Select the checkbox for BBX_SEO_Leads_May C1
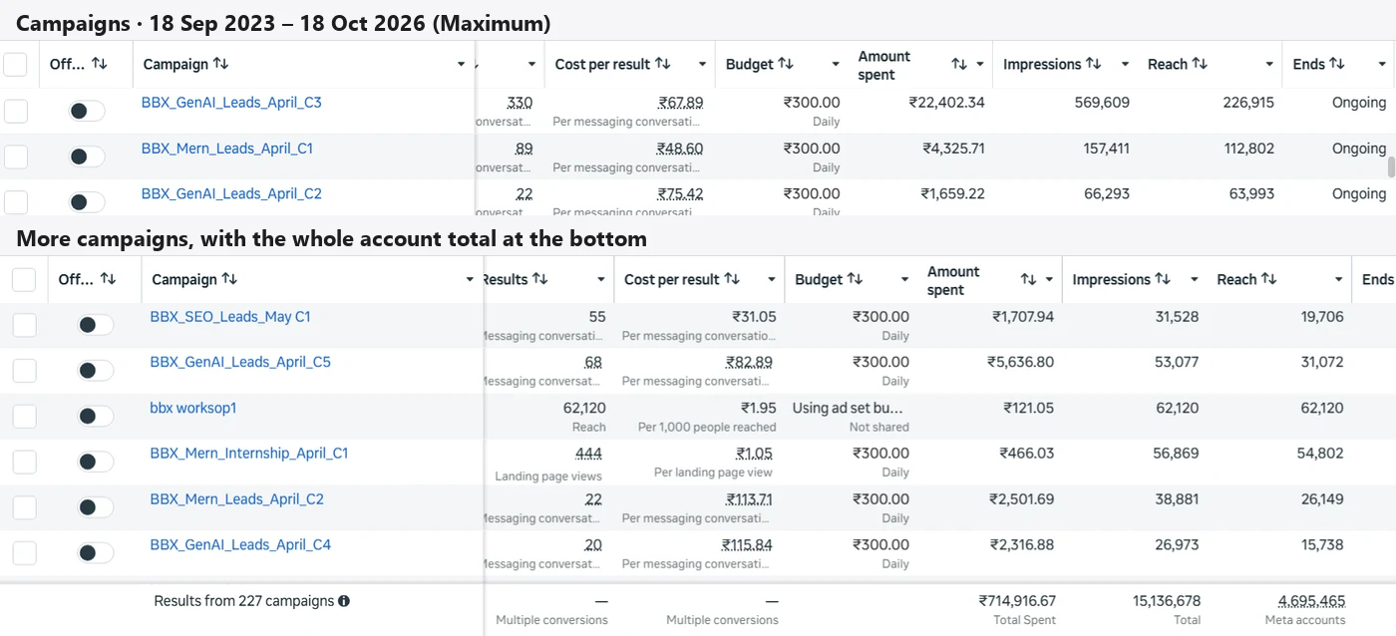This screenshot has width=1396, height=636. click(24, 325)
